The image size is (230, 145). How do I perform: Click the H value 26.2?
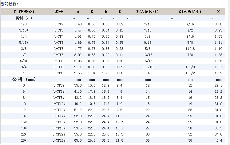[218, 91]
